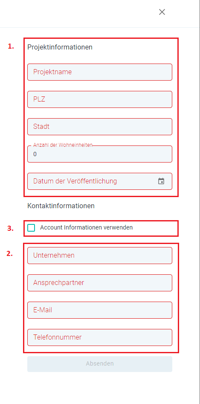200x404 pixels.
Task: Click the Anzahl der Wohneinheiten floating label
Action: (x=63, y=145)
